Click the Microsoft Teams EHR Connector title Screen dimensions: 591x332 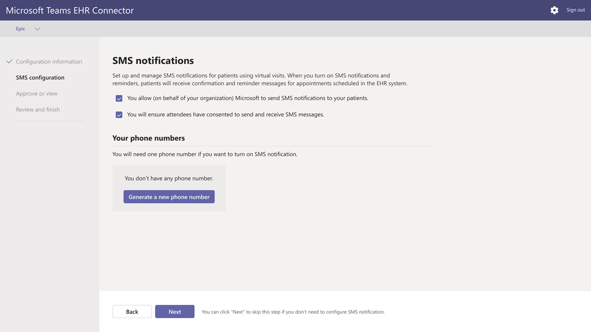pyautogui.click(x=70, y=11)
